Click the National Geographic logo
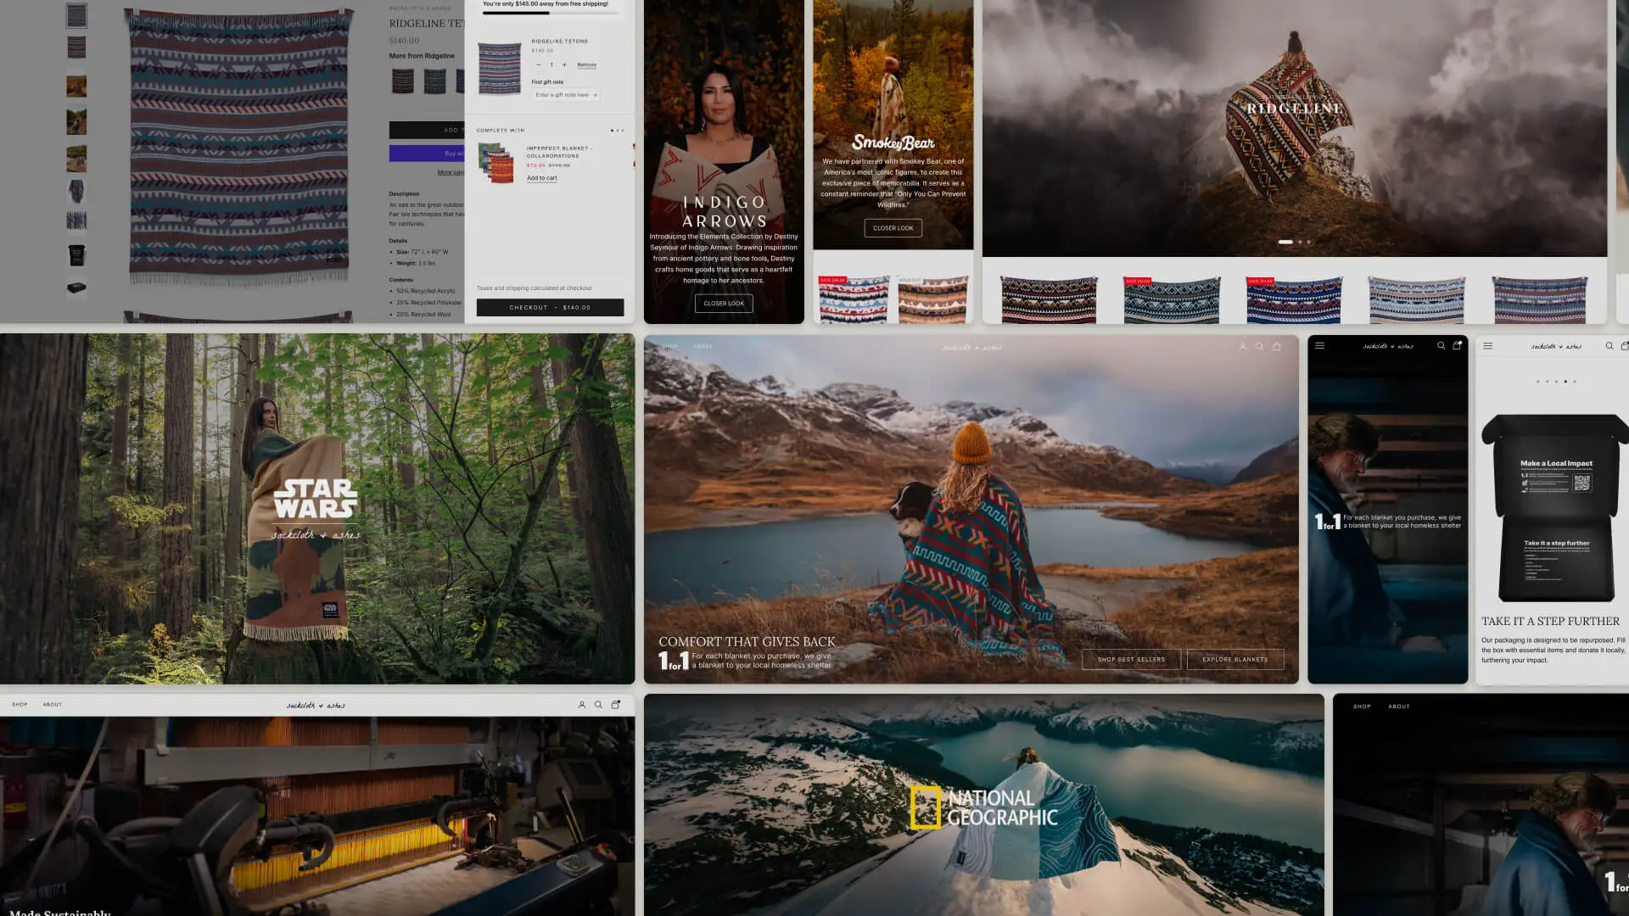 (x=984, y=807)
